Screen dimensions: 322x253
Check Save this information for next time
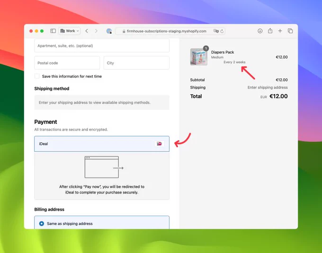[x=37, y=76]
